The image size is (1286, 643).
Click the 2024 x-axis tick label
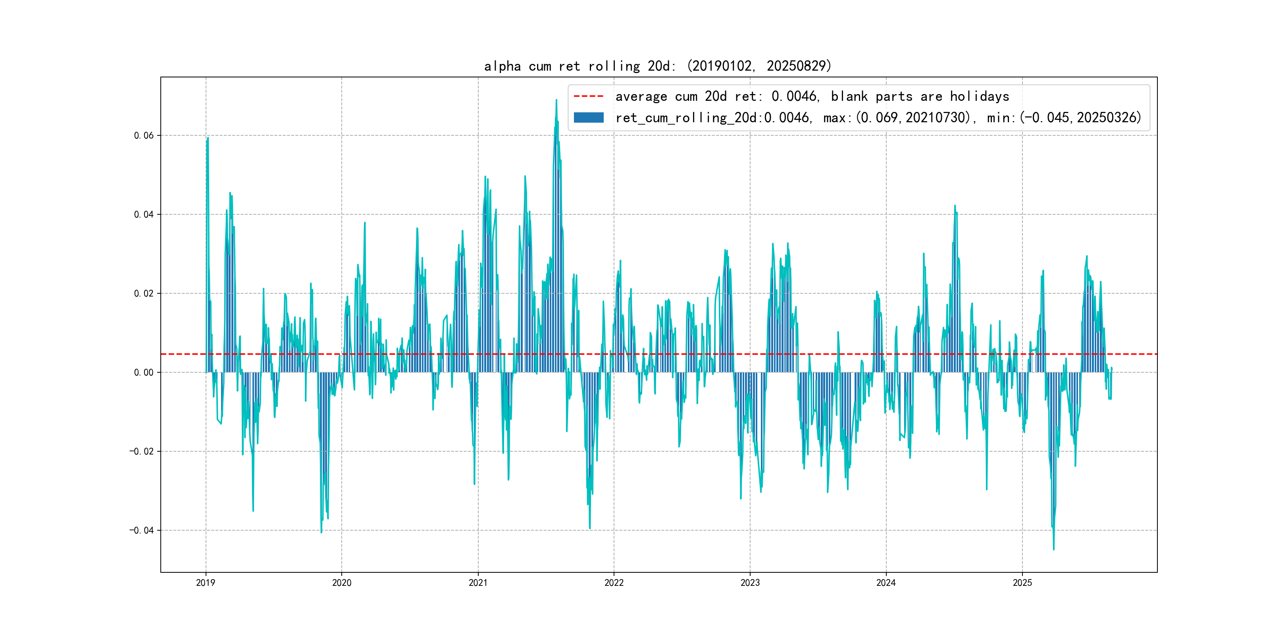[x=886, y=583]
